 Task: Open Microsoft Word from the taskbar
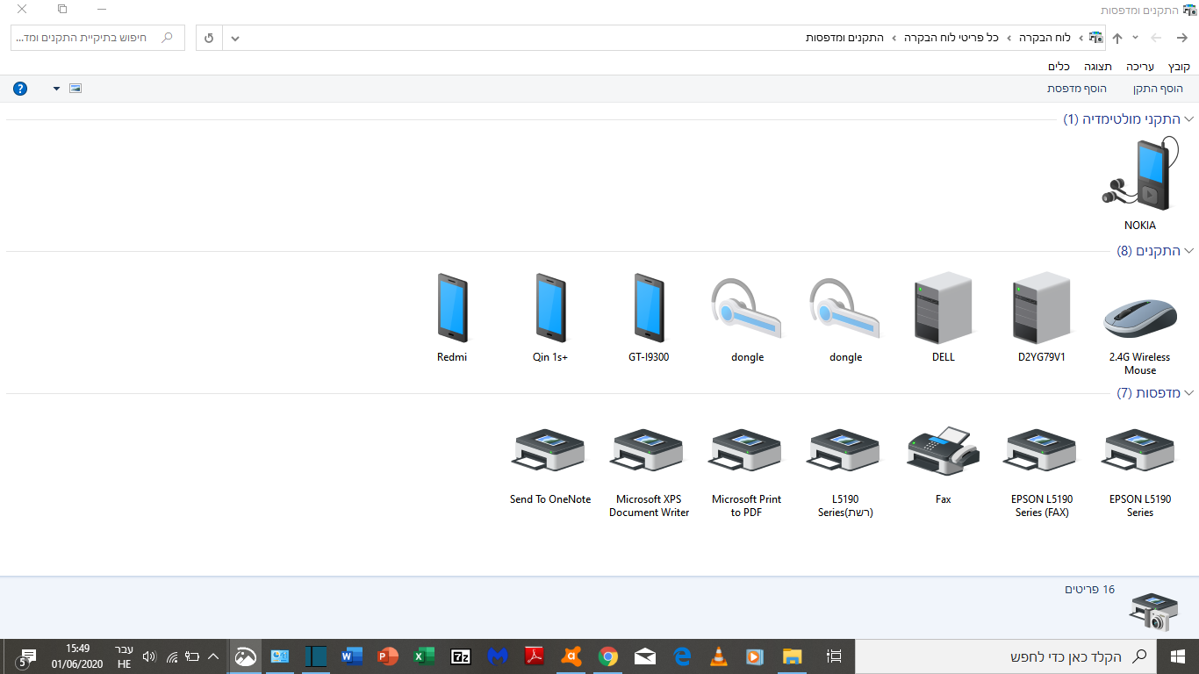(352, 656)
